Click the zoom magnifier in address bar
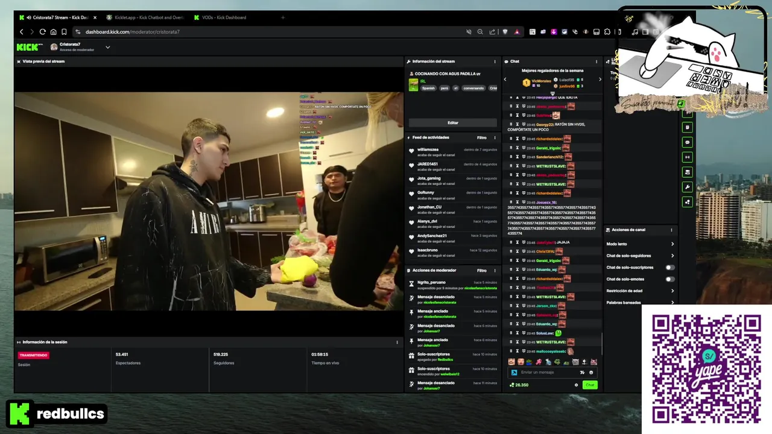This screenshot has width=772, height=434. coord(480,32)
